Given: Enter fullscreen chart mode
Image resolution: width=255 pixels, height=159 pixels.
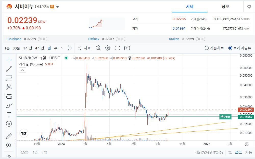Looking at the screenshot, I should click(x=118, y=48).
